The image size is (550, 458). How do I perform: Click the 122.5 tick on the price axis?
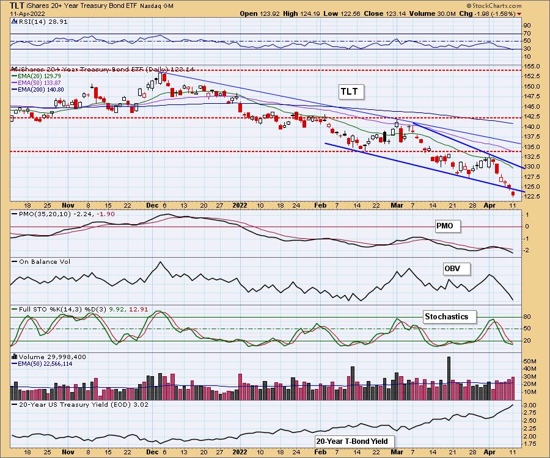tap(533, 196)
